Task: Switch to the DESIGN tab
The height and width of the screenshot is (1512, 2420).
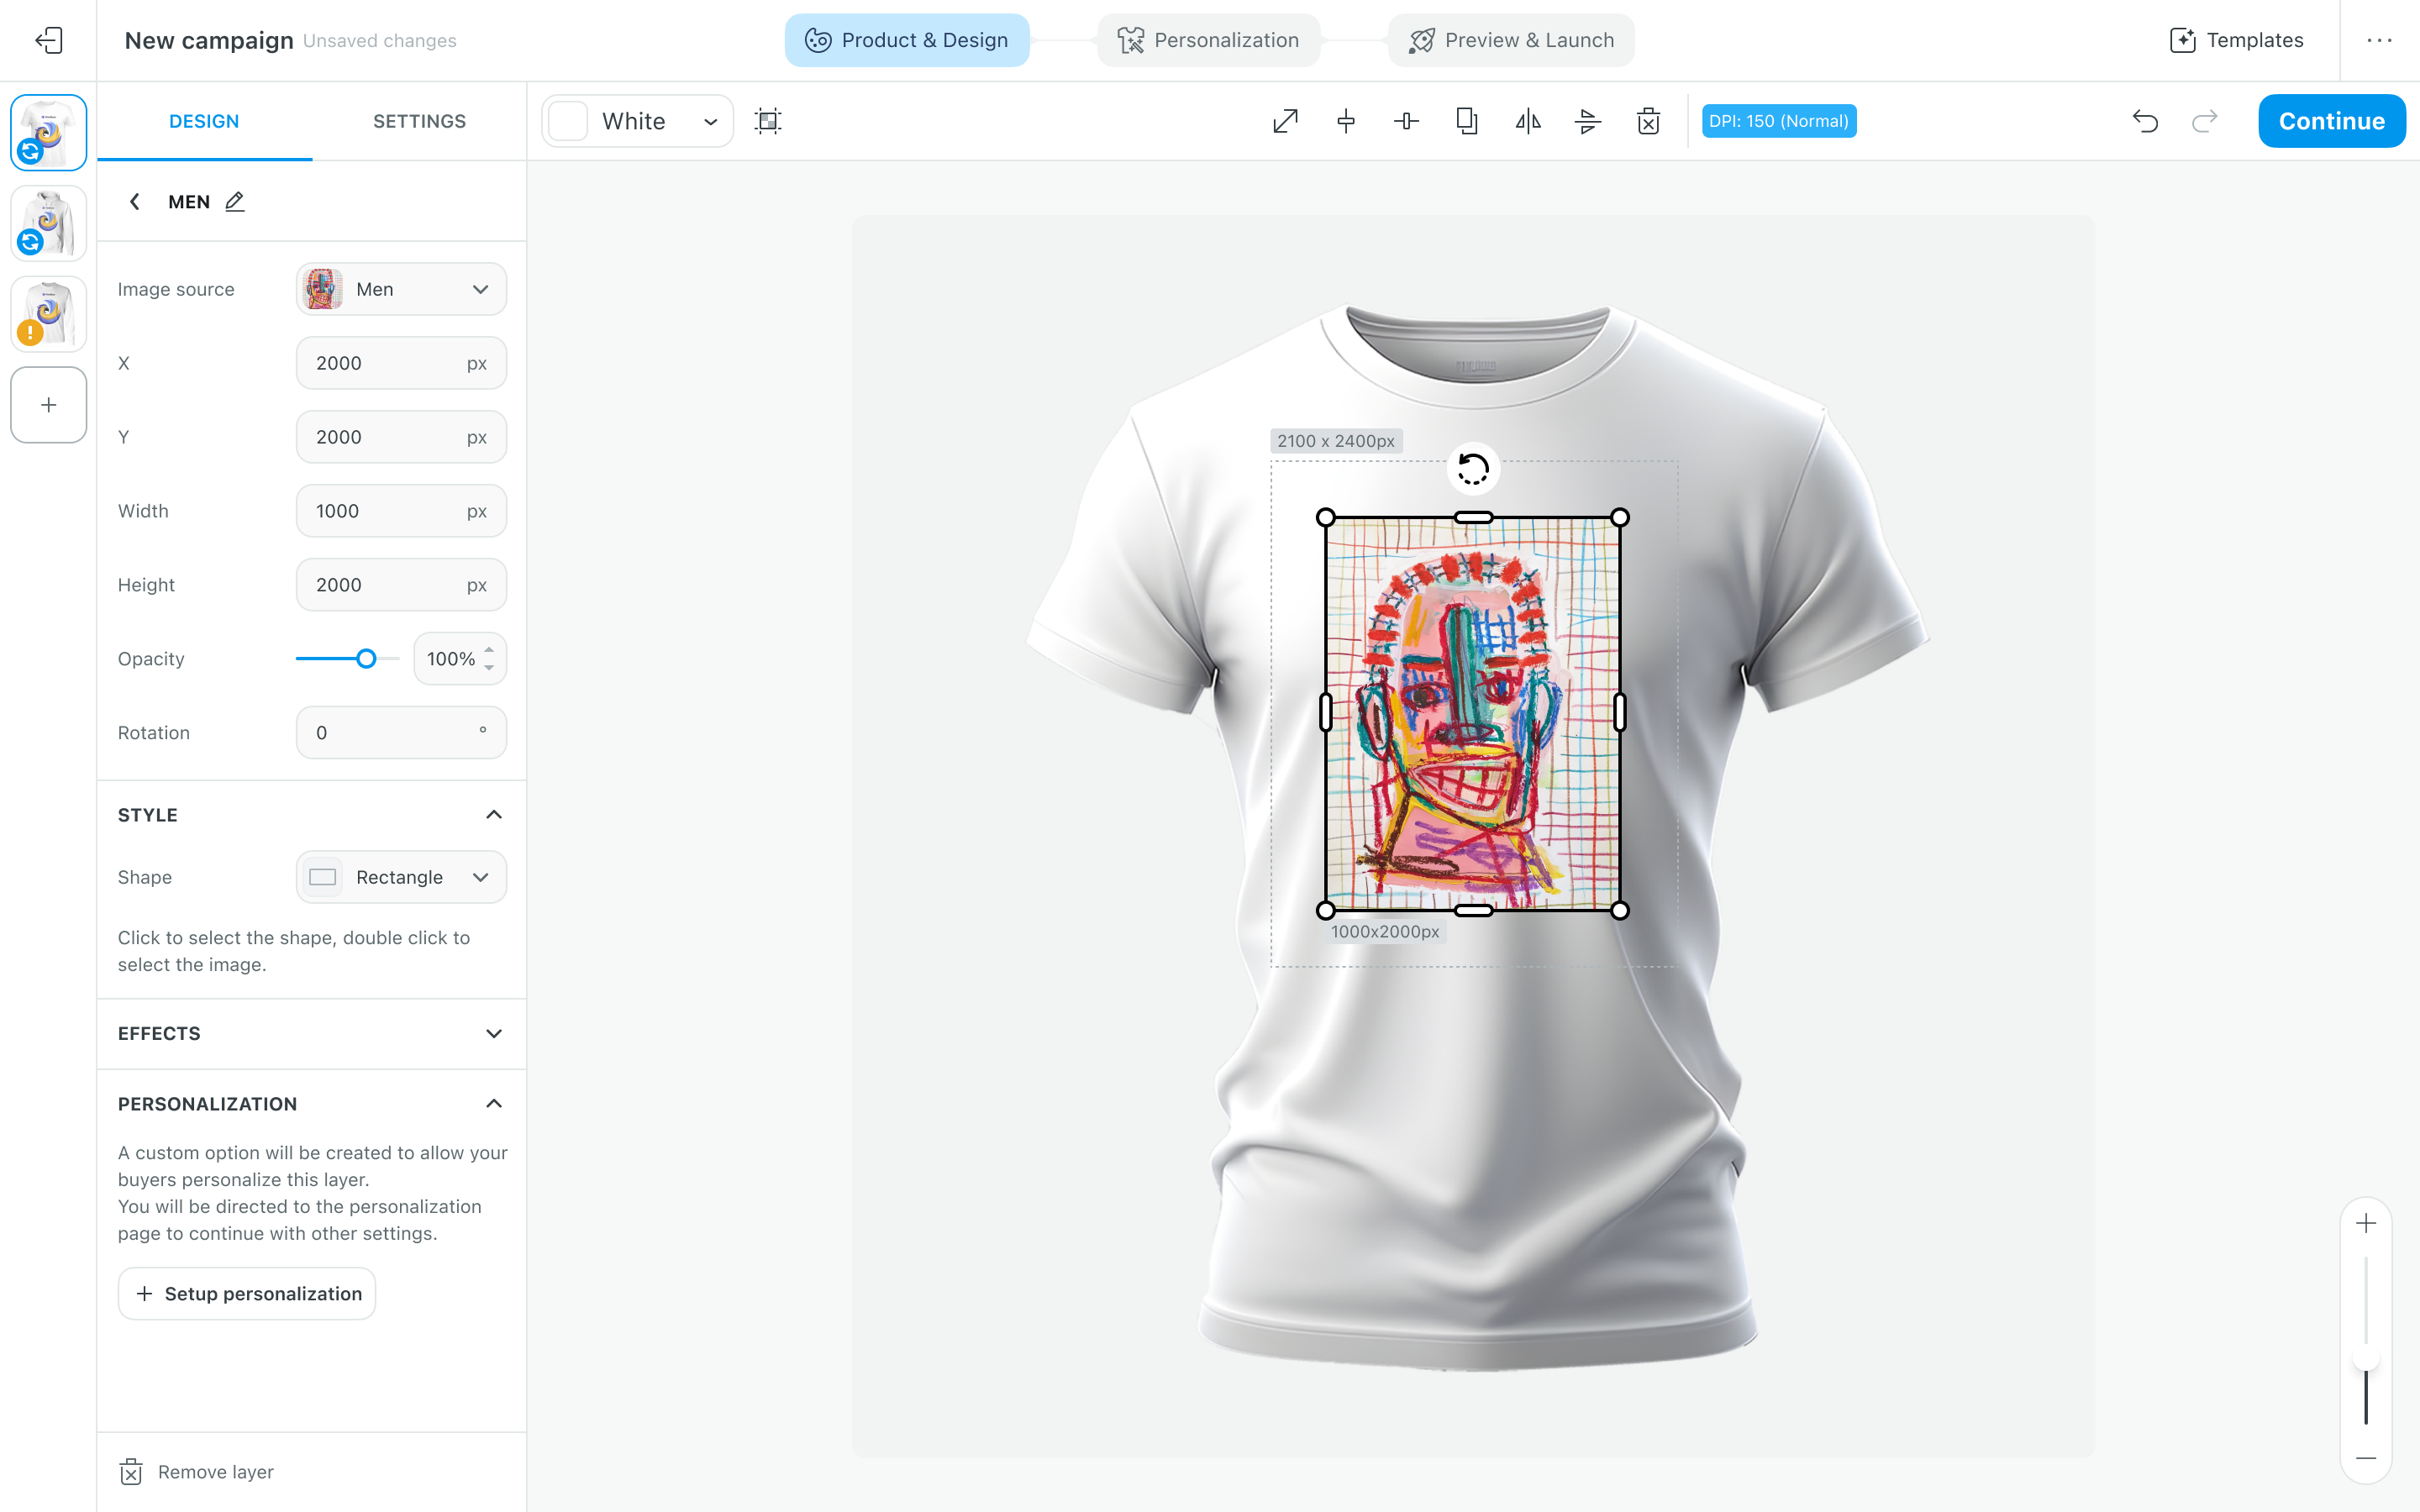Action: point(204,121)
